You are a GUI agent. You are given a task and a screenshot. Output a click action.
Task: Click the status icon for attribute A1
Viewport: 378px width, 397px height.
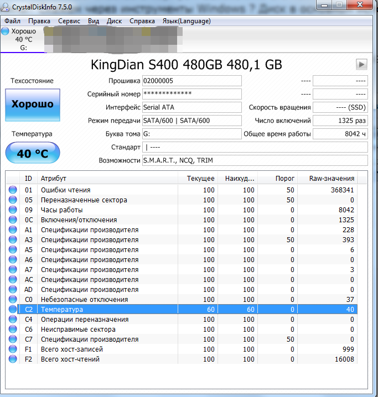(x=13, y=229)
